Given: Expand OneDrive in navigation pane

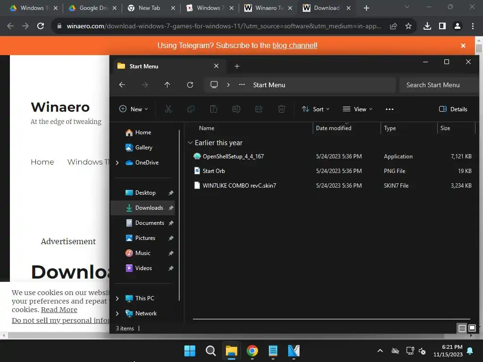Looking at the screenshot, I should (x=117, y=163).
